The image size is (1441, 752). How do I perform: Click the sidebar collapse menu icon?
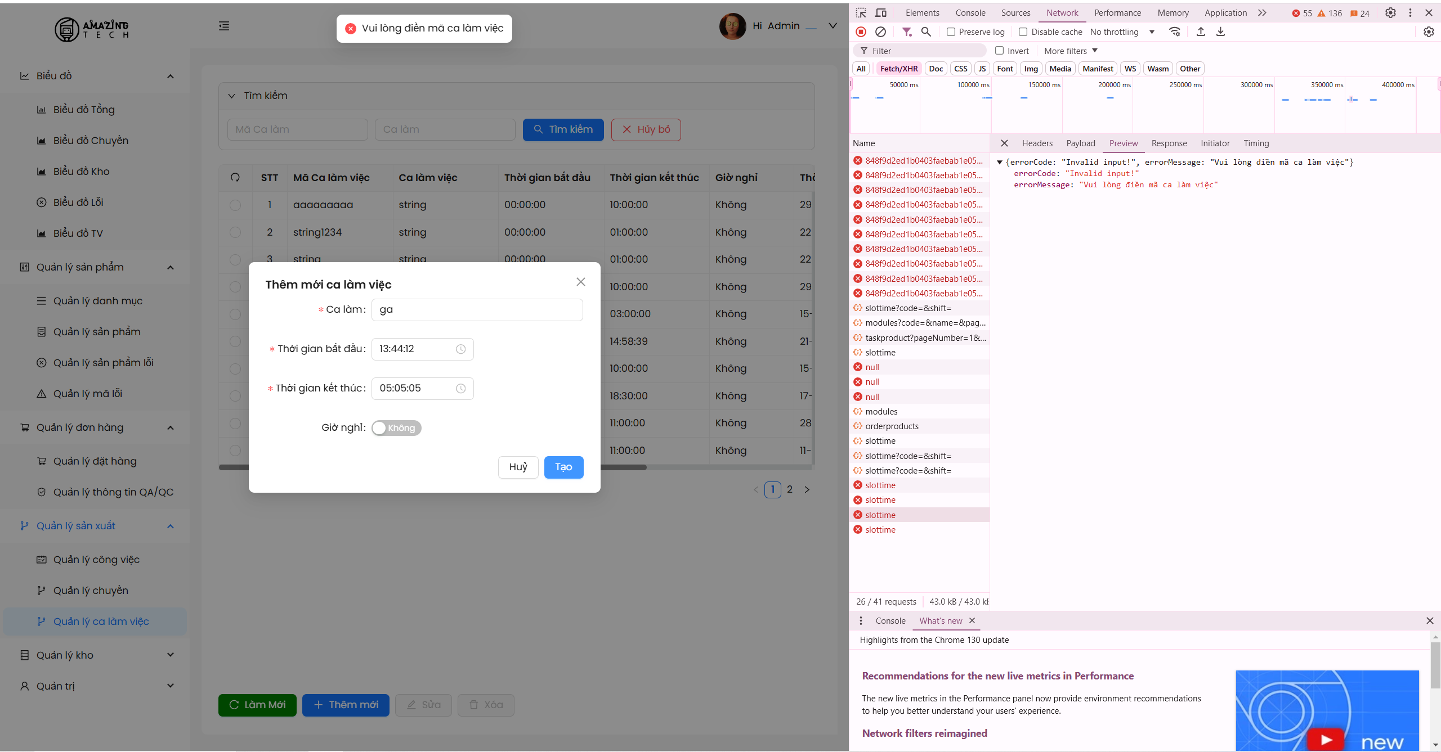click(x=224, y=26)
